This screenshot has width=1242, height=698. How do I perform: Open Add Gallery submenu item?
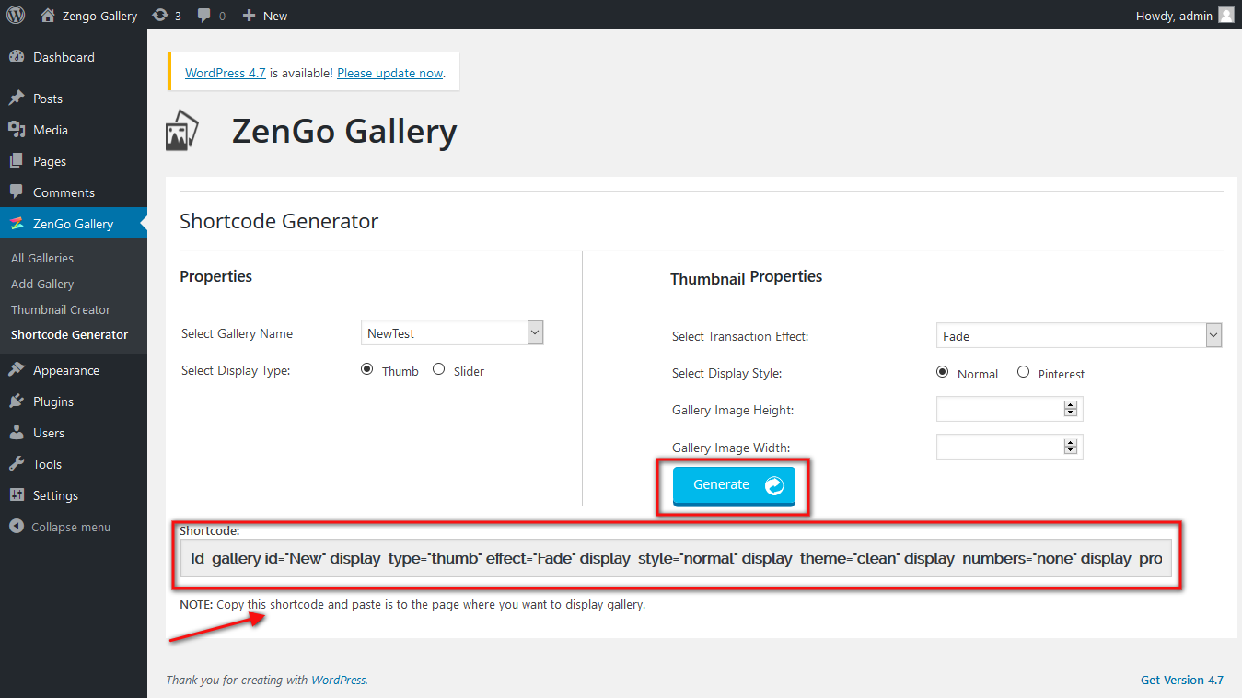pos(42,284)
